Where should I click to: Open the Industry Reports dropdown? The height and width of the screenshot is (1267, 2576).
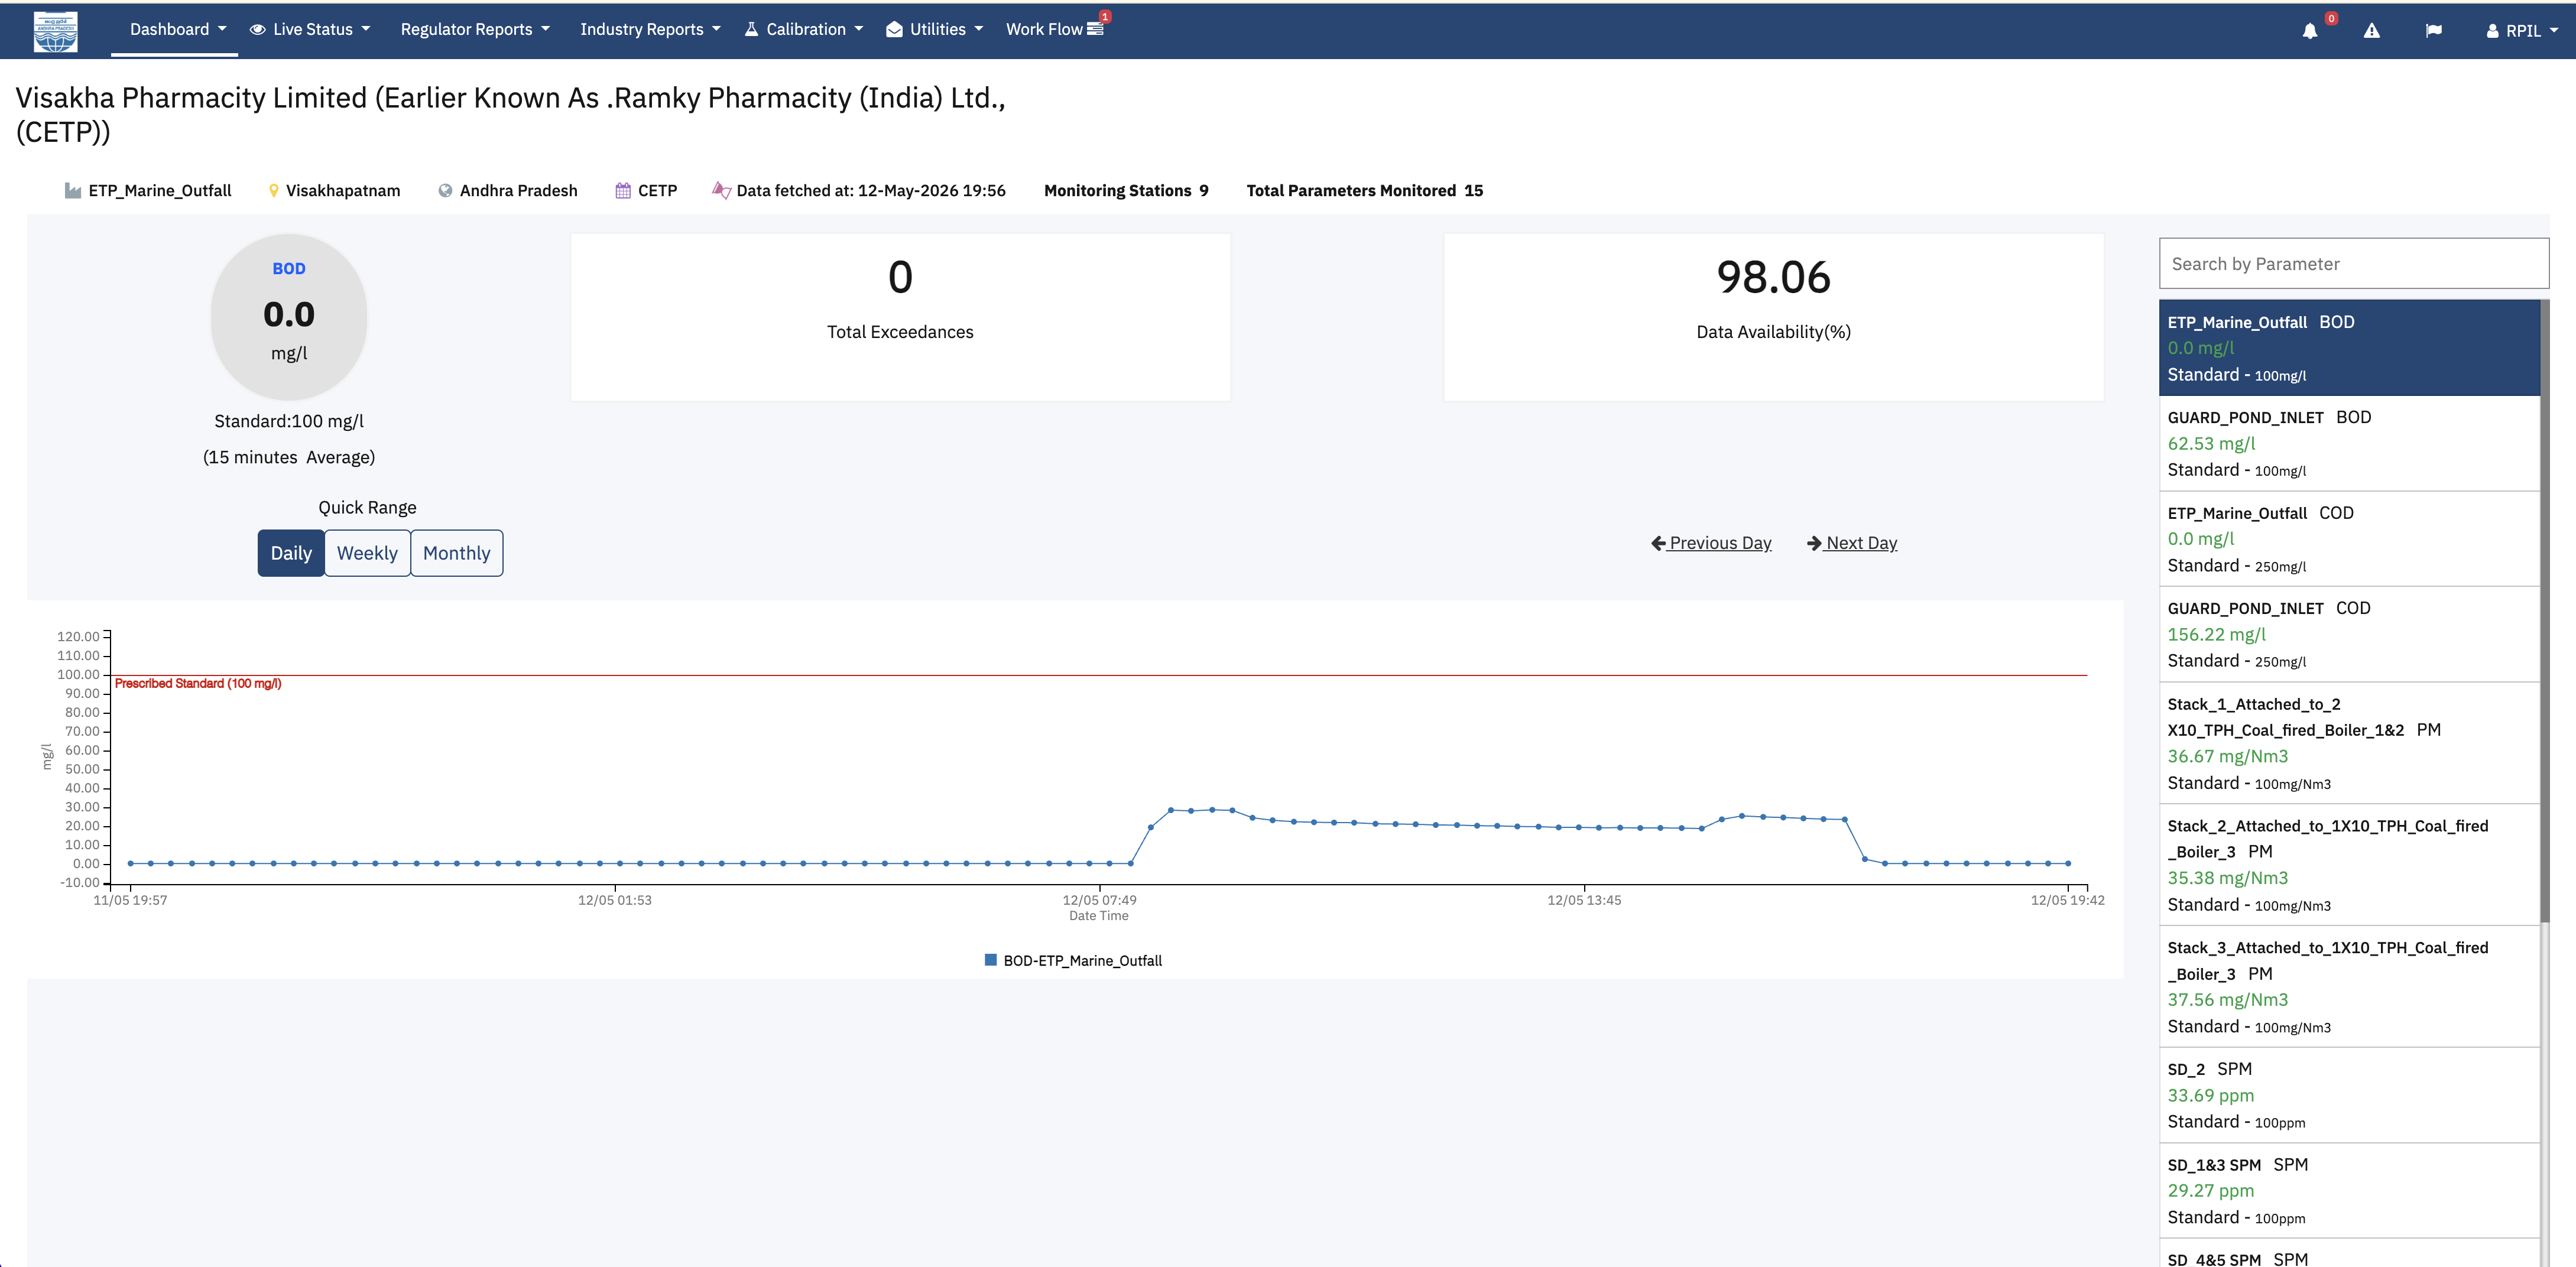pyautogui.click(x=650, y=30)
